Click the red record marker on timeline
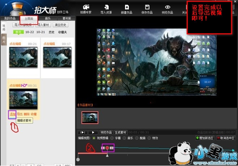This screenshot has width=238, height=166. click(107, 148)
